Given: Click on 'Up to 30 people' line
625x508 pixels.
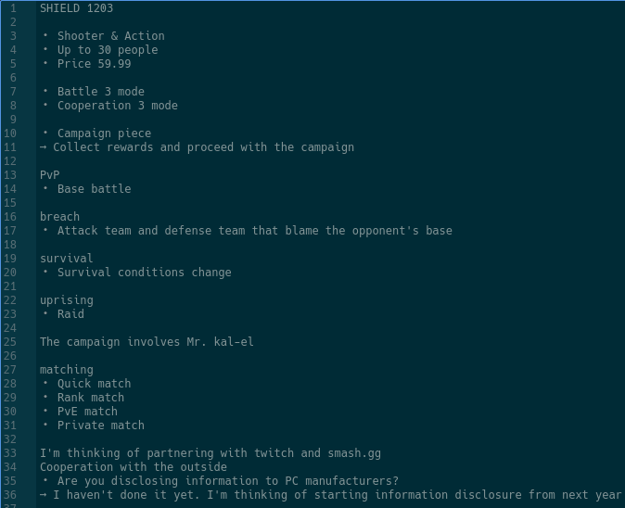Looking at the screenshot, I should pyautogui.click(x=108, y=50).
